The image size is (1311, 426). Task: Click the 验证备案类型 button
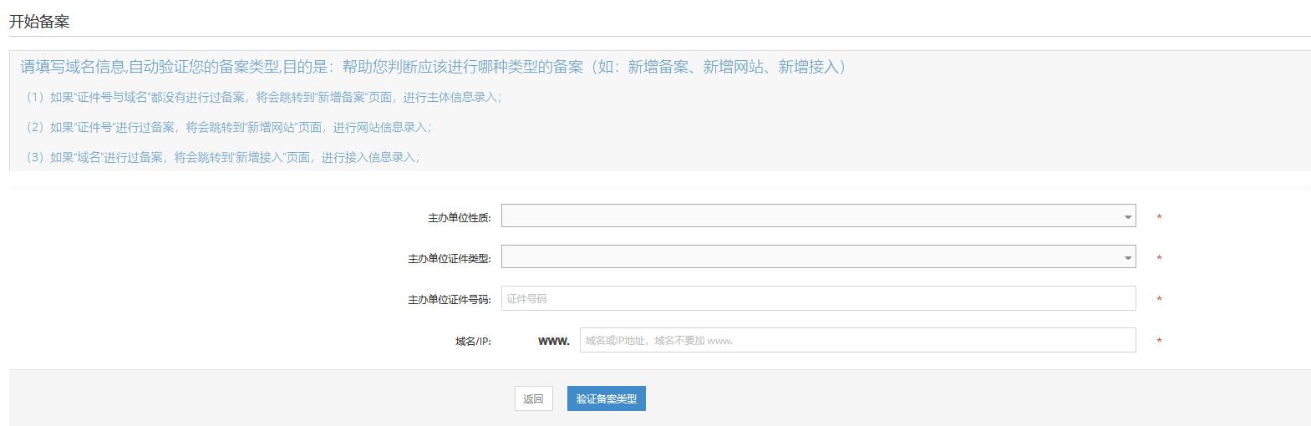tap(607, 399)
